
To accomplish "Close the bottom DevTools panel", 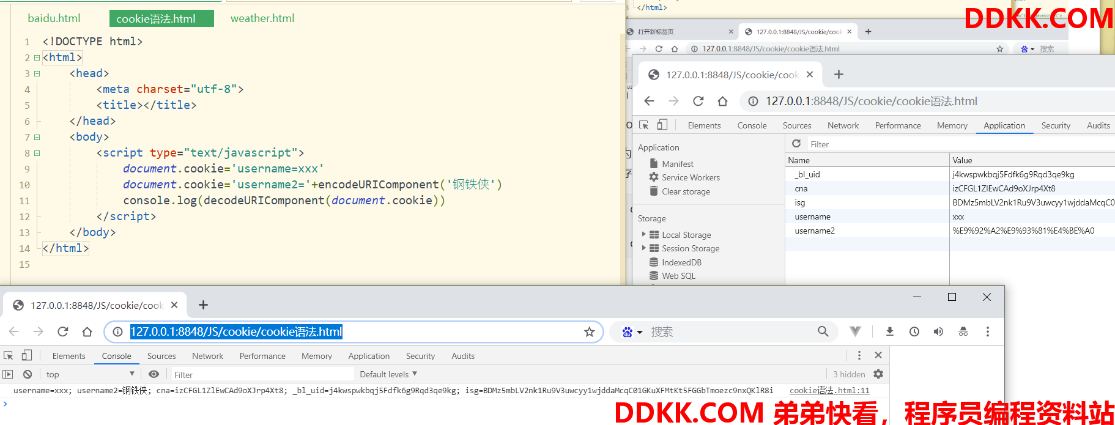I will point(878,355).
